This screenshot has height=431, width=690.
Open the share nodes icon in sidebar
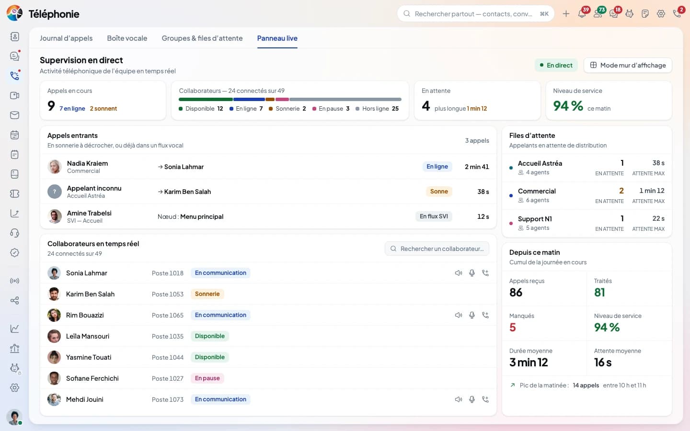(15, 300)
